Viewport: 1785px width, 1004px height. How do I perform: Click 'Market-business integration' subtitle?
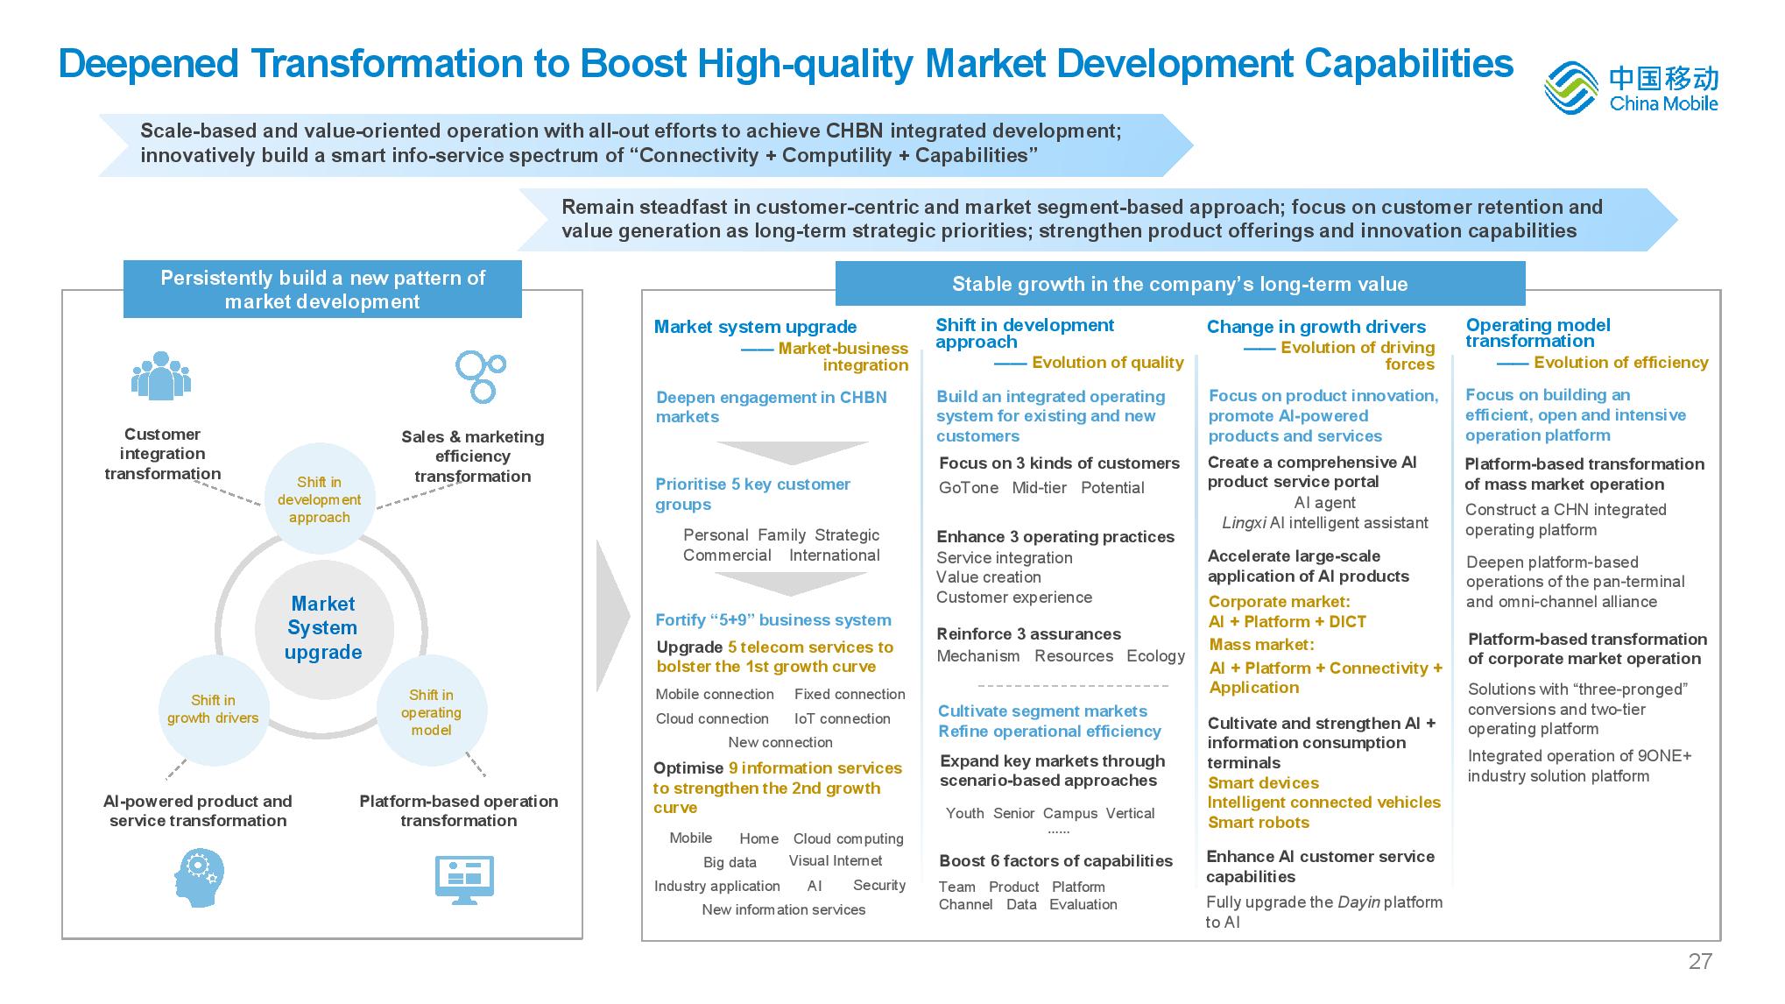pyautogui.click(x=843, y=357)
